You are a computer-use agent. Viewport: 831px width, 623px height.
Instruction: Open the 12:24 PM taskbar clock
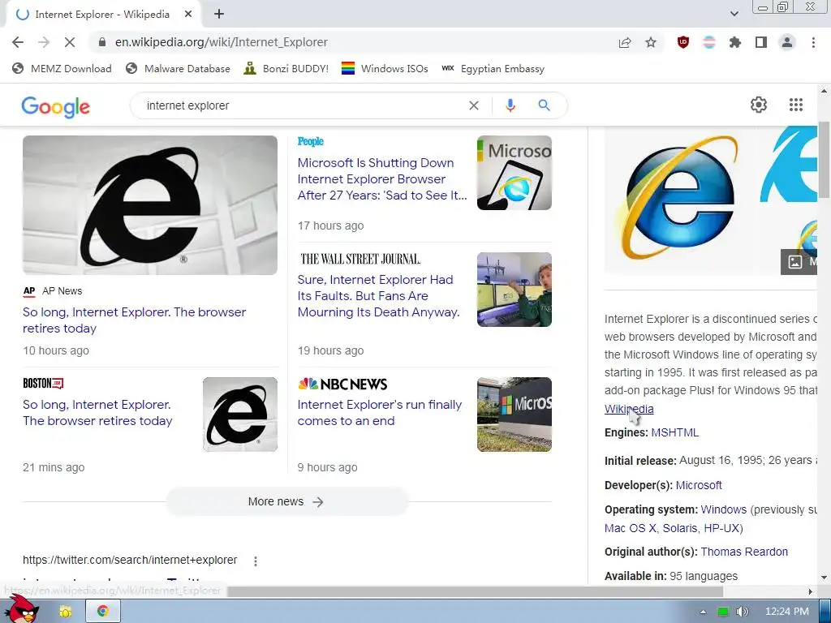coord(787,612)
